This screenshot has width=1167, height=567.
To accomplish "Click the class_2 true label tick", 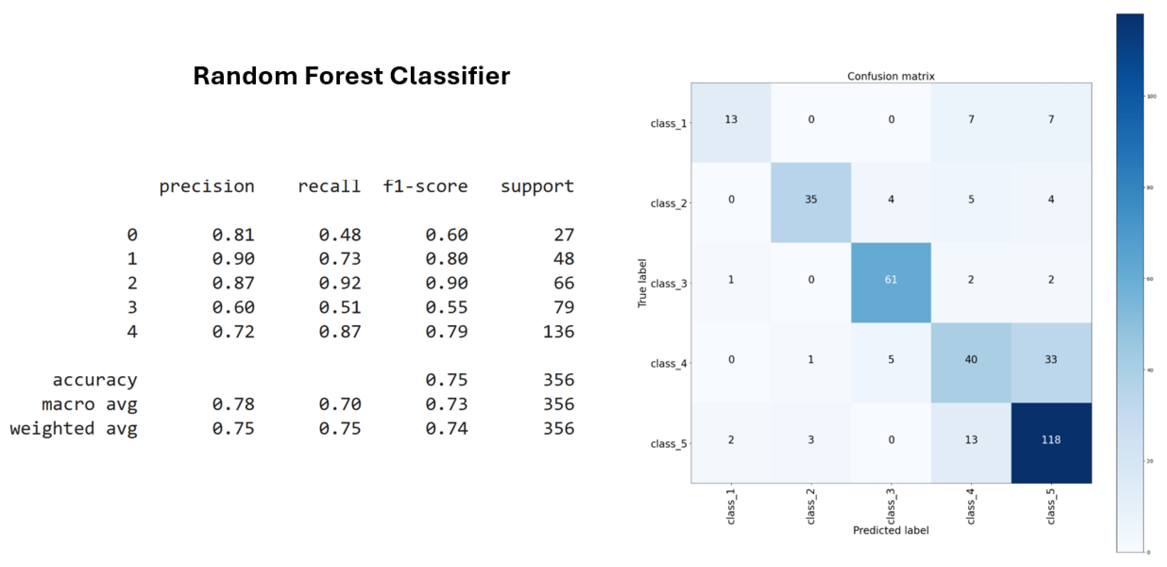I will point(669,204).
